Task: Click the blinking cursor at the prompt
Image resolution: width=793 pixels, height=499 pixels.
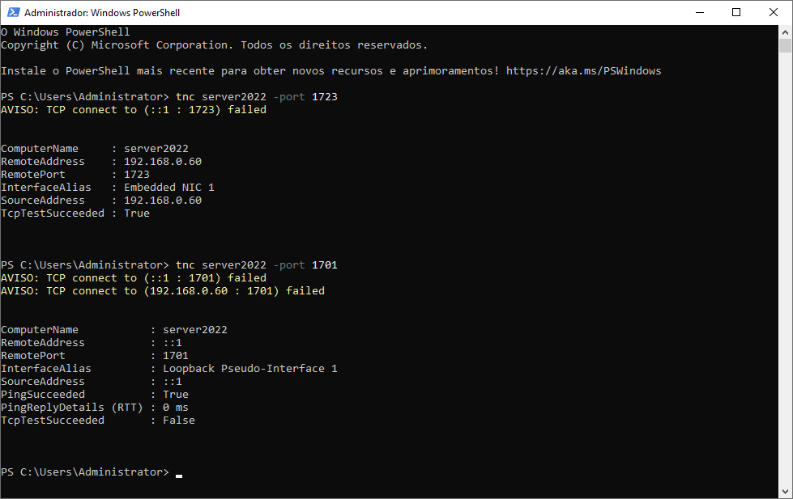Action: (179, 476)
